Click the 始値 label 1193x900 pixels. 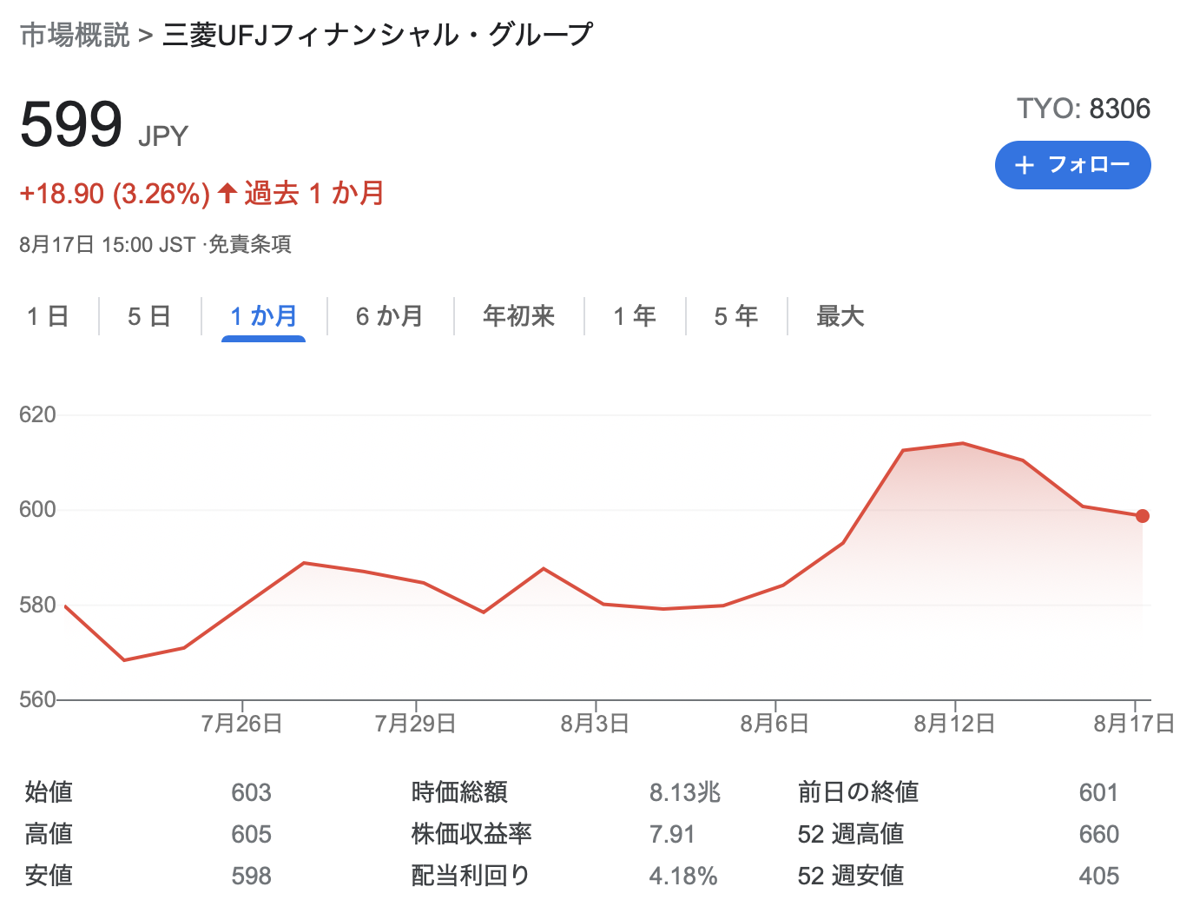(49, 792)
